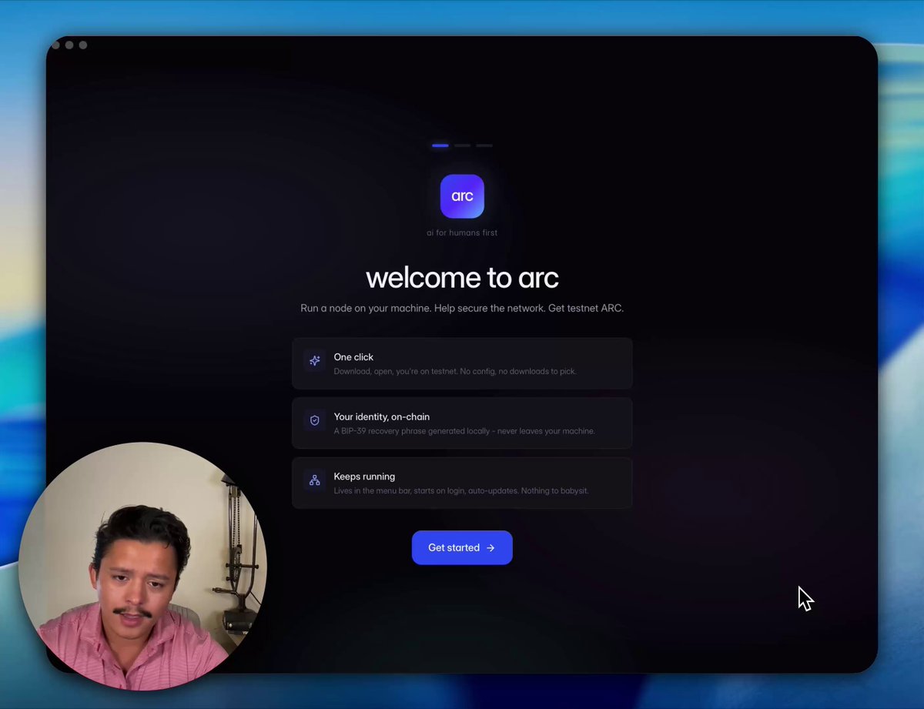Select the third onboarding step indicator
The image size is (924, 709).
484,145
